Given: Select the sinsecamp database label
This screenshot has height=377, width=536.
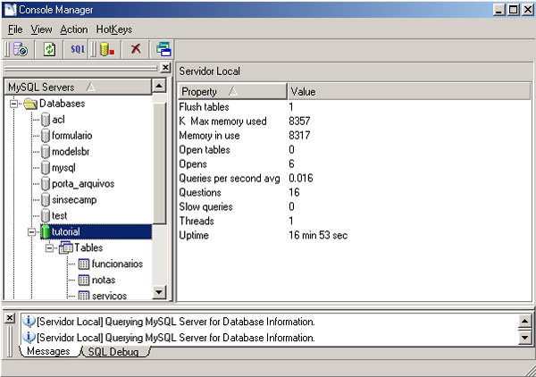Looking at the screenshot, I should pyautogui.click(x=74, y=200).
